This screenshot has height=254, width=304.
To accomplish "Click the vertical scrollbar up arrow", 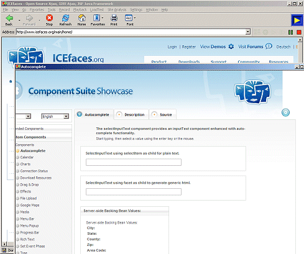I will pos(300,40).
